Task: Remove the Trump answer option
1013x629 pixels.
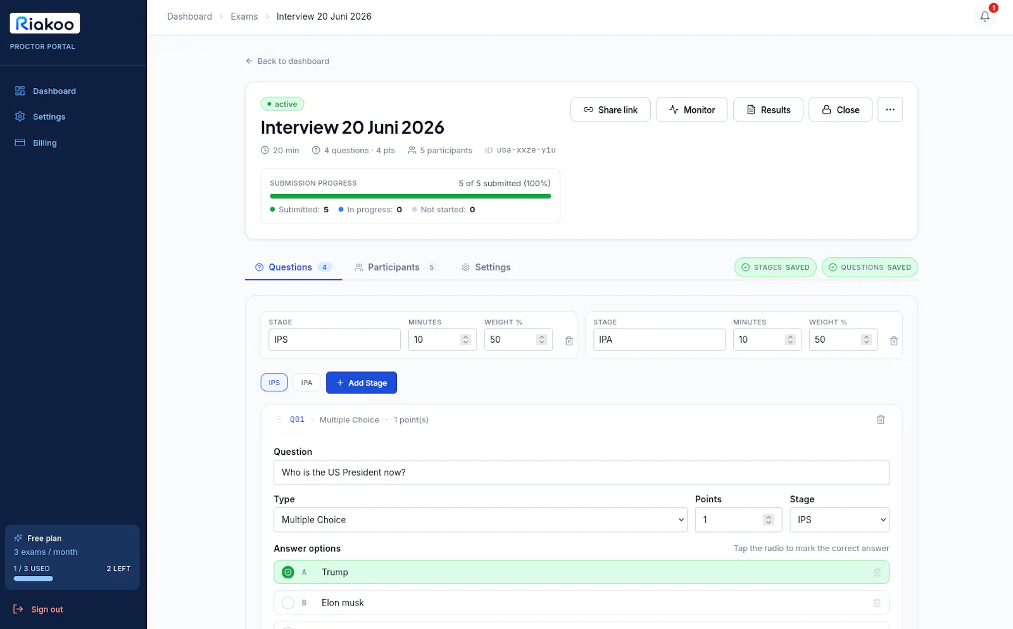Action: [877, 572]
